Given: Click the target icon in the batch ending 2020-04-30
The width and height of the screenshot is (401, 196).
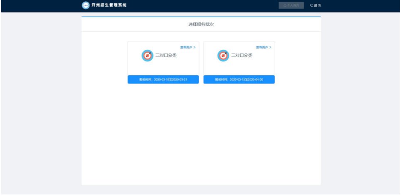Looking at the screenshot, I should point(223,56).
